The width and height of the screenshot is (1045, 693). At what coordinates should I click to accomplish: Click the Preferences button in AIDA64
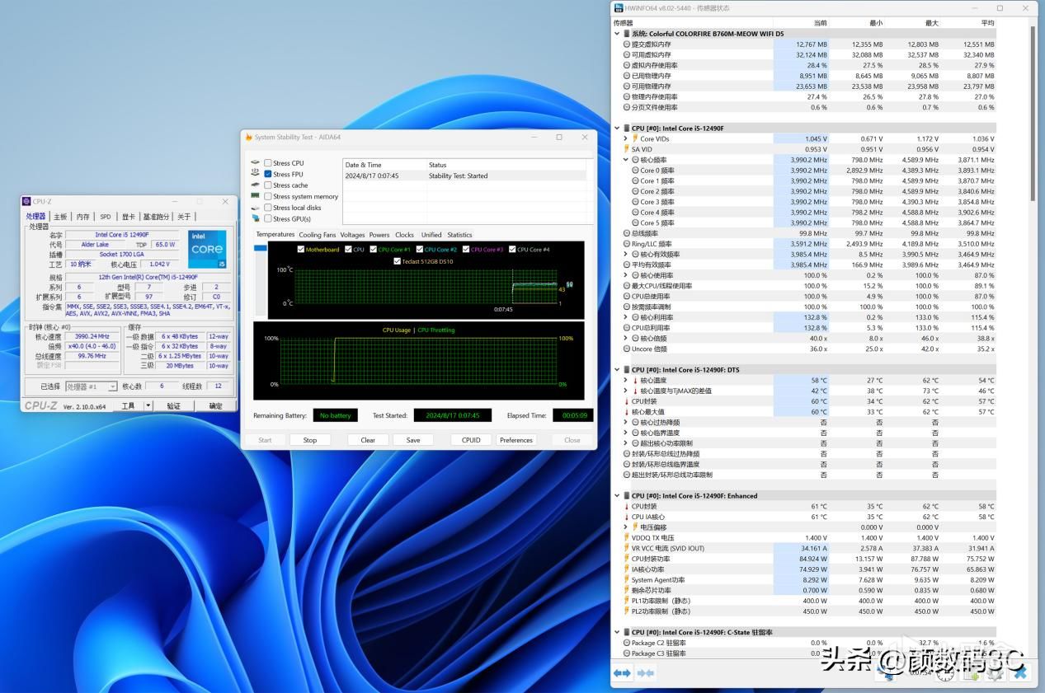coord(516,440)
